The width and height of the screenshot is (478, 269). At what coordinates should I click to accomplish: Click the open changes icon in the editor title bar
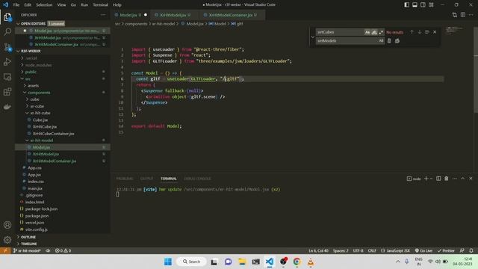(x=455, y=15)
